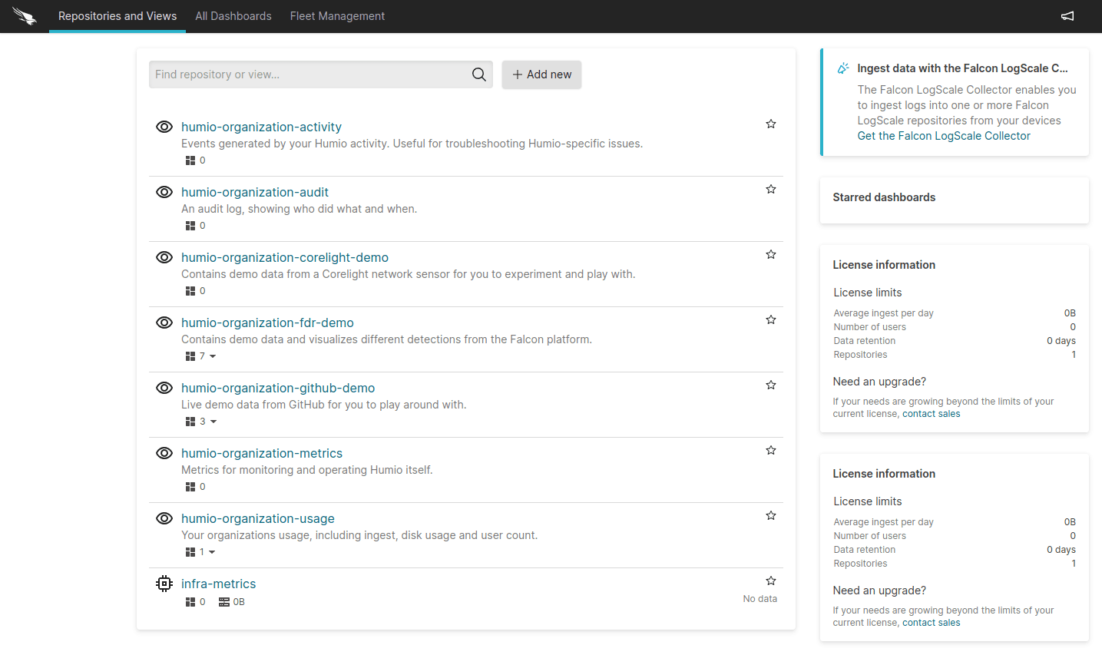Star the humio-organization-activity view

click(x=770, y=124)
